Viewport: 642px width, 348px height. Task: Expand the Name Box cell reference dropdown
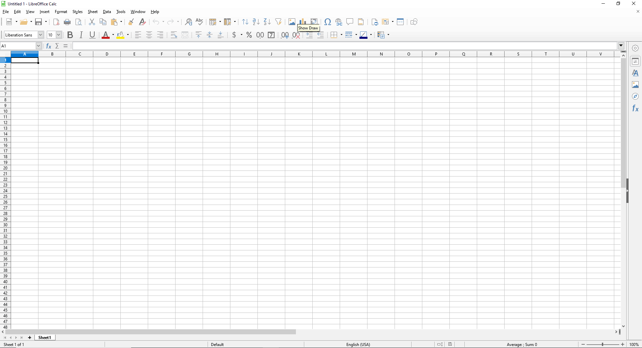click(38, 46)
